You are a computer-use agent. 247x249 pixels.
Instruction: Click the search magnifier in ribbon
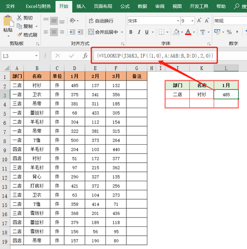[x=237, y=6]
